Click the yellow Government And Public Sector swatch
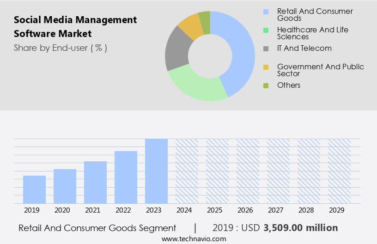 point(266,67)
